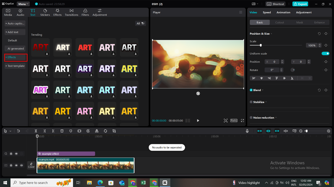Enable the Stabilize checkbox
The height and width of the screenshot is (187, 334).
251,102
